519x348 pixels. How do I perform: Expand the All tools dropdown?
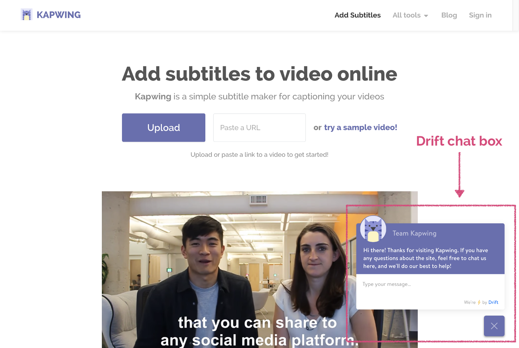[x=410, y=15]
